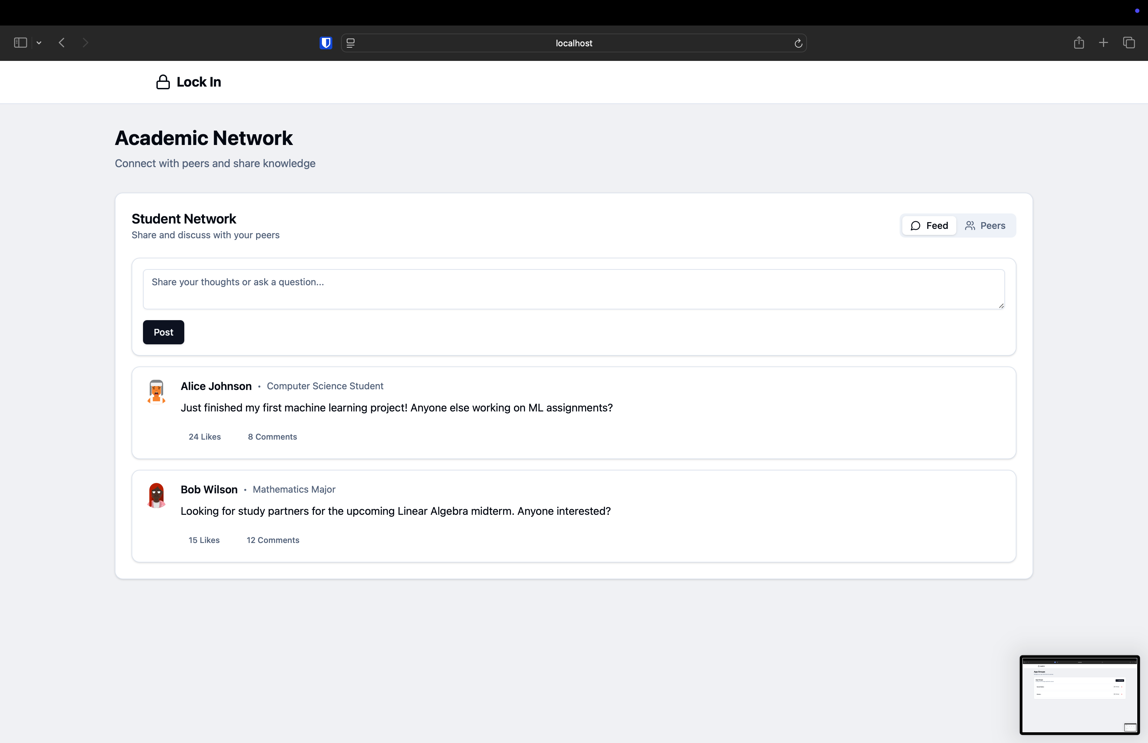This screenshot has height=743, width=1148.
Task: Click Alice Johnson's avatar image
Action: point(156,391)
